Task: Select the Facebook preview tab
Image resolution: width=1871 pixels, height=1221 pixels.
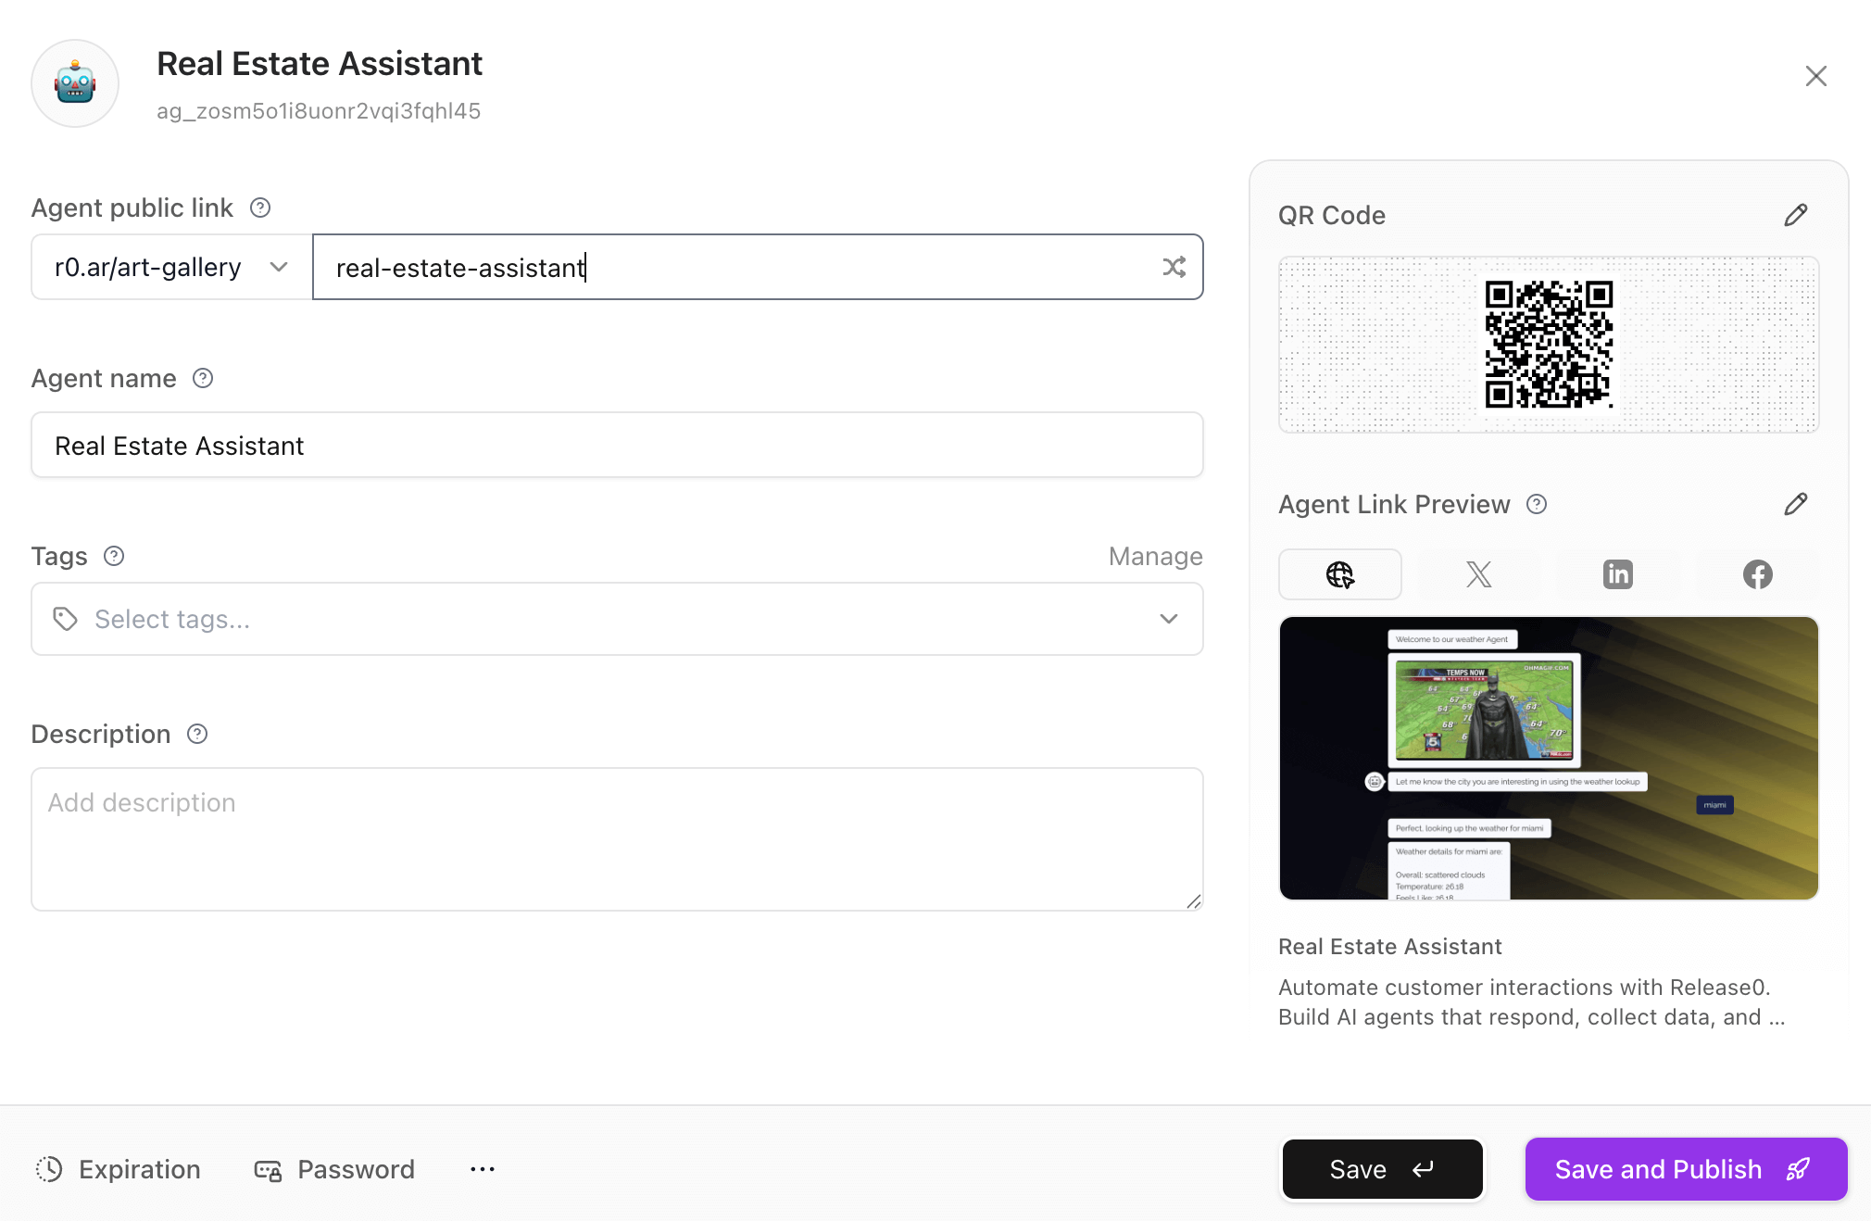Action: [x=1757, y=574]
